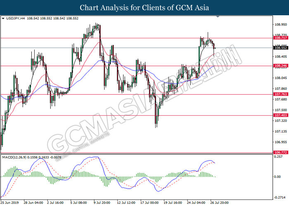Image resolution: width=289 pixels, height=206 pixels.
Task: Click the dropdown triangle beside USDJPY,H4
Action: pyautogui.click(x=3, y=19)
